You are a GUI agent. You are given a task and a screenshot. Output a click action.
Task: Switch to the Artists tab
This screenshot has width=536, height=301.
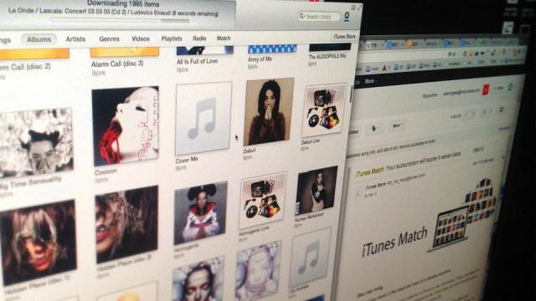[75, 39]
